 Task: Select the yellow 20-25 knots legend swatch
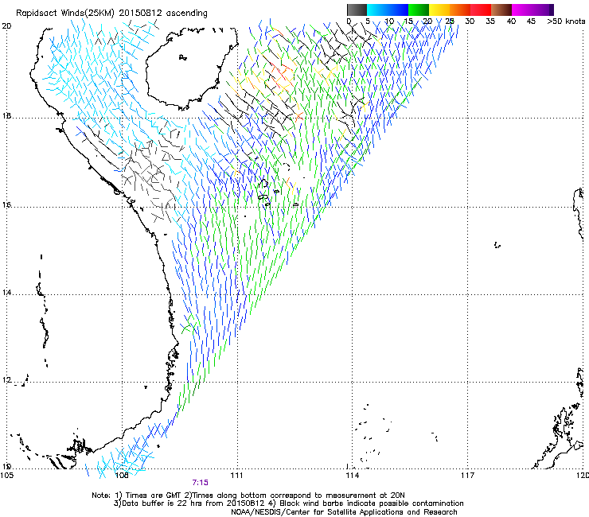(439, 10)
